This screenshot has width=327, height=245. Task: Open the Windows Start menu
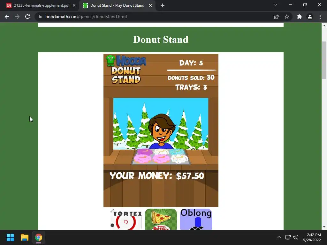10,237
